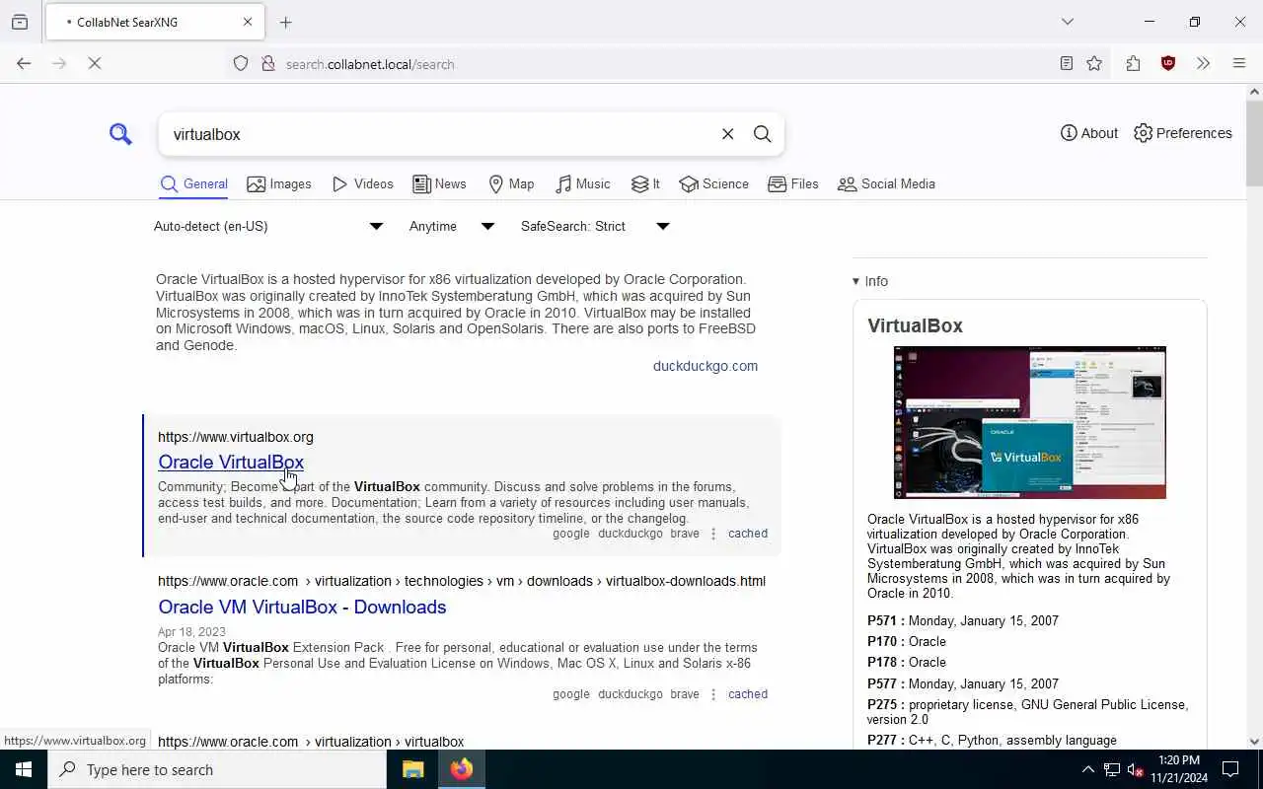Switch to the Files tab
1263x789 pixels.
pyautogui.click(x=793, y=184)
